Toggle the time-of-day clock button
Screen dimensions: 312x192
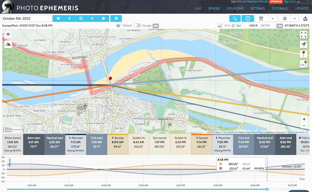pos(247,19)
